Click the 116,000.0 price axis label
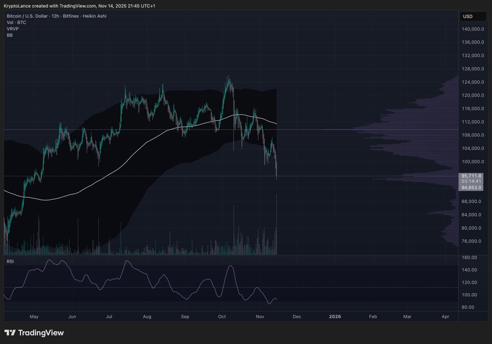This screenshot has width=492, height=344. coord(473,109)
